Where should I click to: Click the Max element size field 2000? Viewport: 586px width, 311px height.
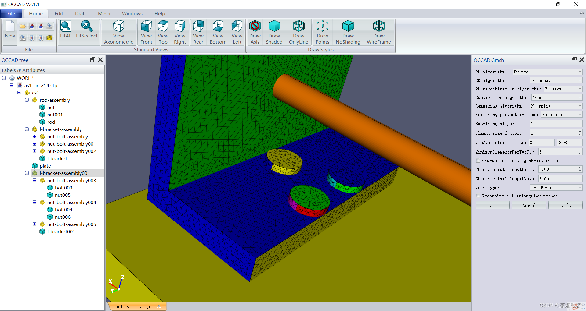tap(570, 142)
